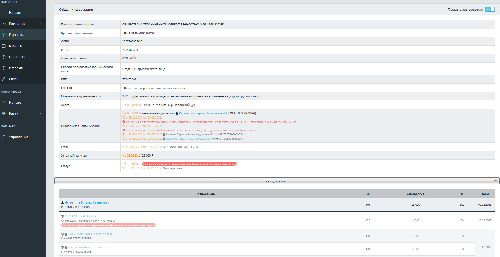The width and height of the screenshot is (500, 257).
Task: Click the Проверки sidebar icon
Action: 4,57
